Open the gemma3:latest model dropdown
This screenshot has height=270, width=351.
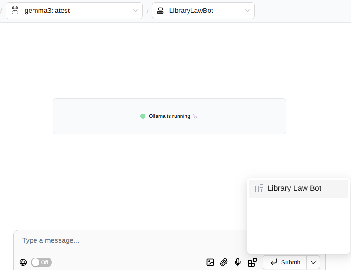(x=74, y=11)
